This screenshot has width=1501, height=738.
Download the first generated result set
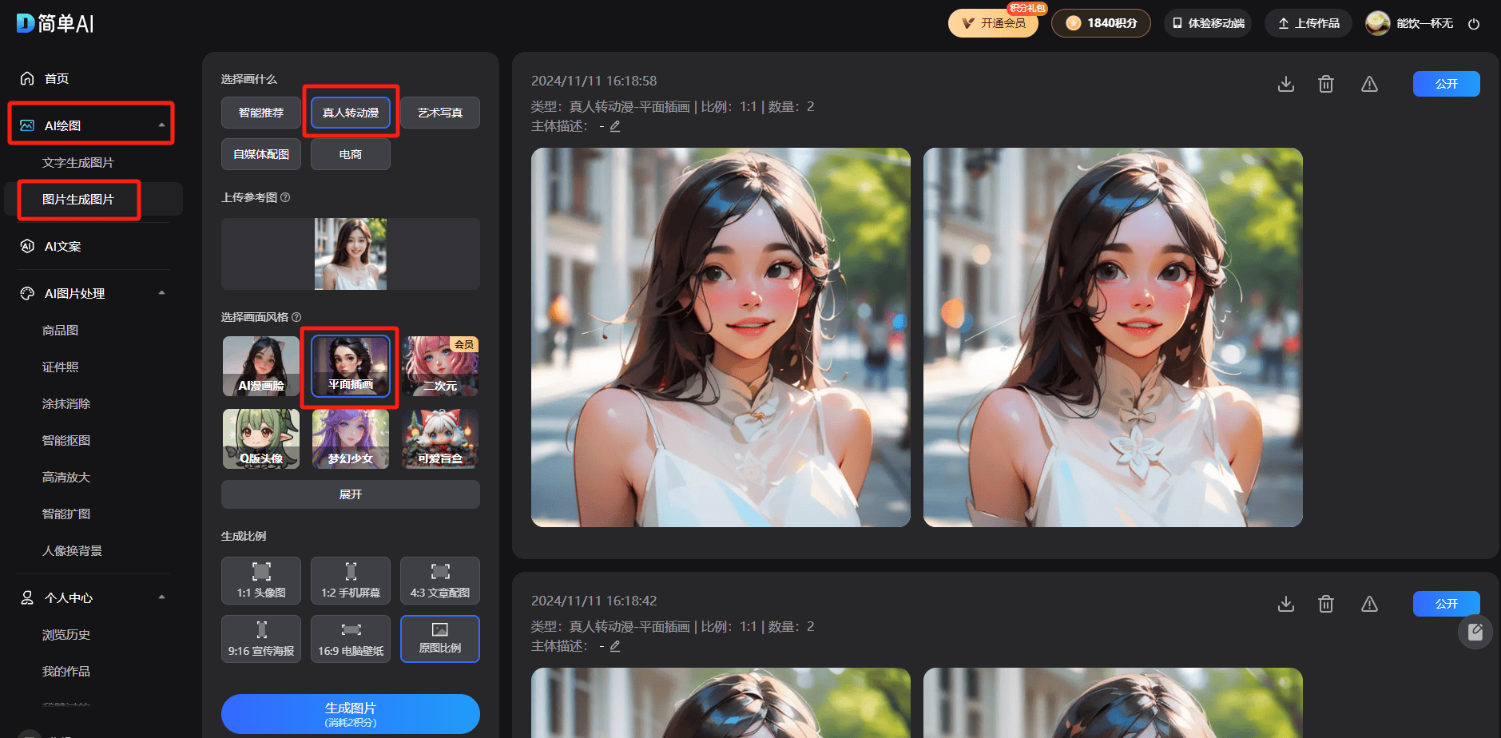(1285, 84)
